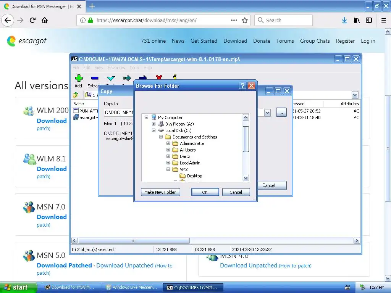
Task: Expand the All Users folder node
Action: click(168, 150)
